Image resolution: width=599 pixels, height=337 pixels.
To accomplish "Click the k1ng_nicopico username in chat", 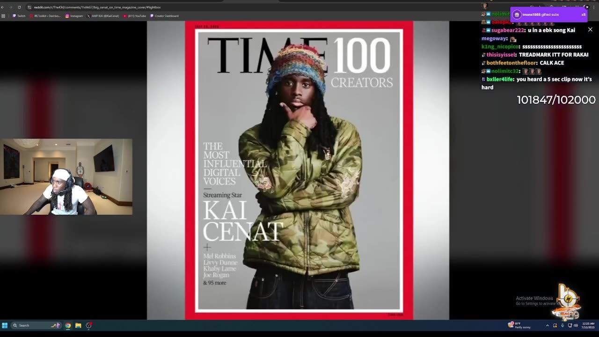I will [x=500, y=47].
